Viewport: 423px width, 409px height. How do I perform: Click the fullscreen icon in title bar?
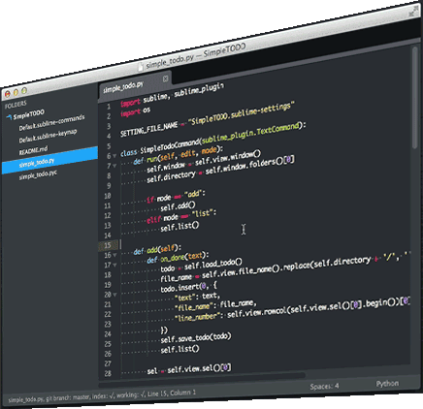click(x=412, y=13)
